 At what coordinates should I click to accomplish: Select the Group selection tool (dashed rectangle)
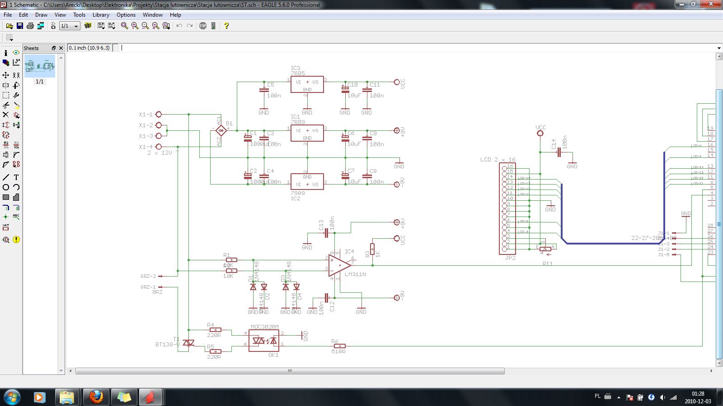[6, 95]
